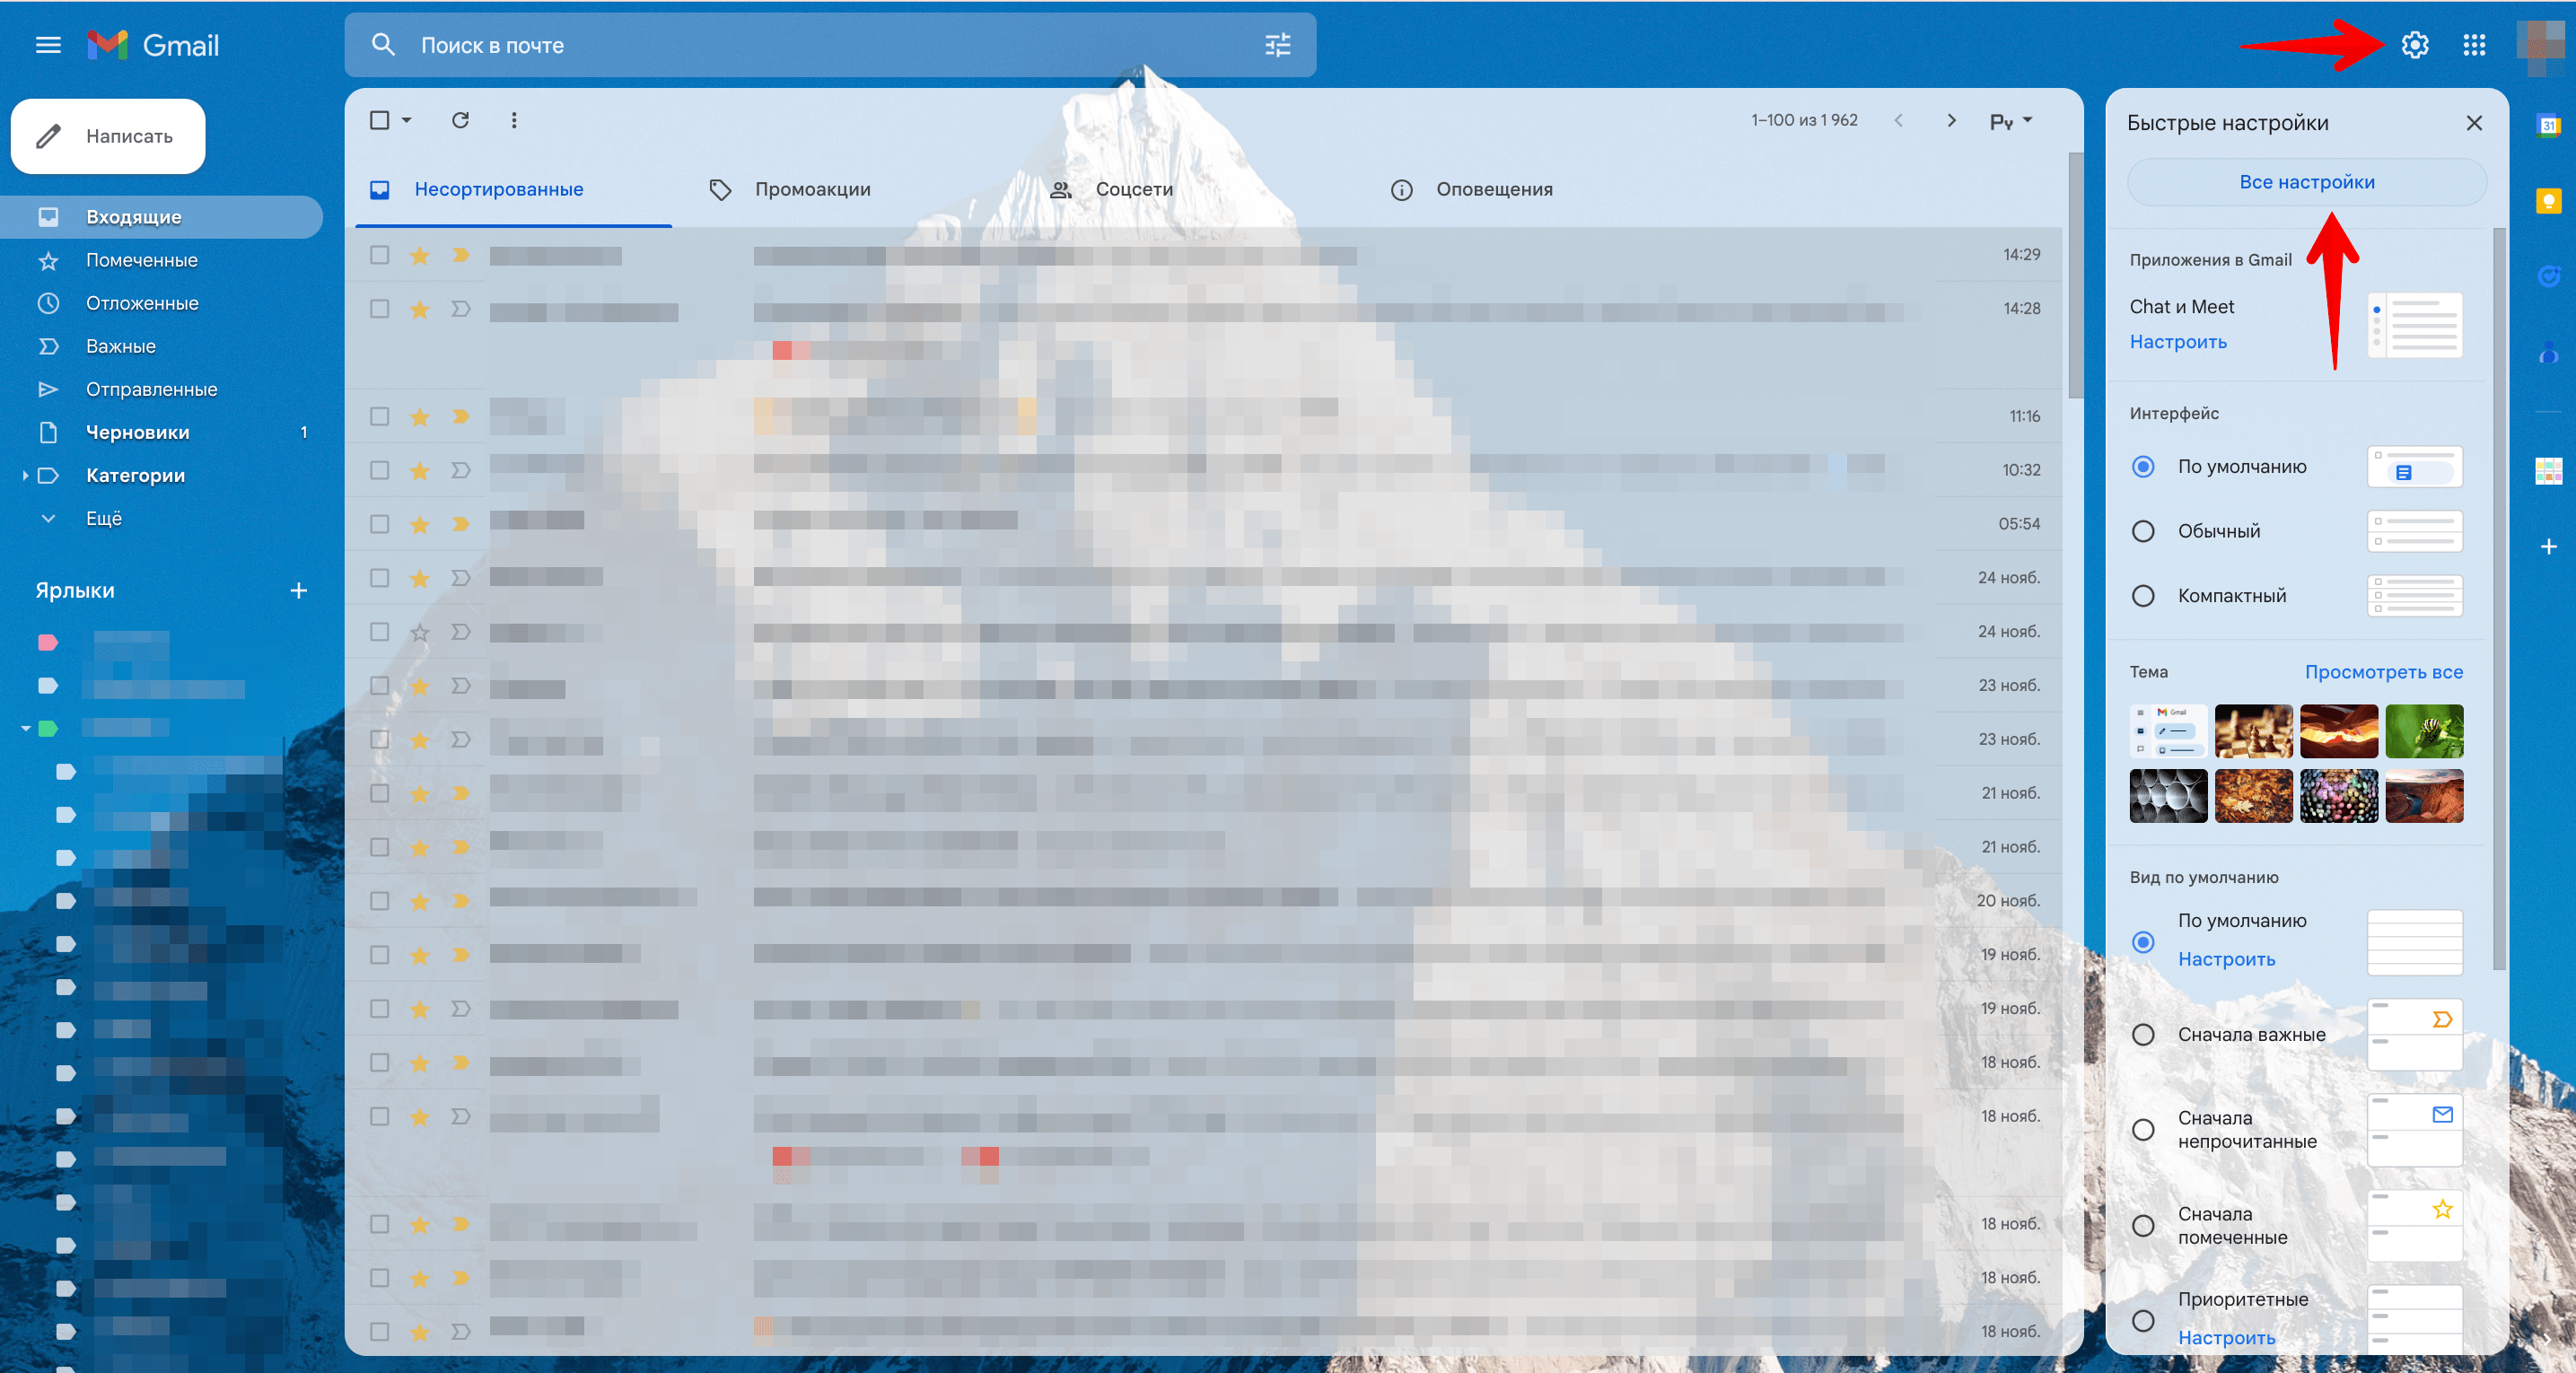2576x1373 pixels.
Task: Click the navigate to next page arrow icon
Action: click(x=1950, y=121)
